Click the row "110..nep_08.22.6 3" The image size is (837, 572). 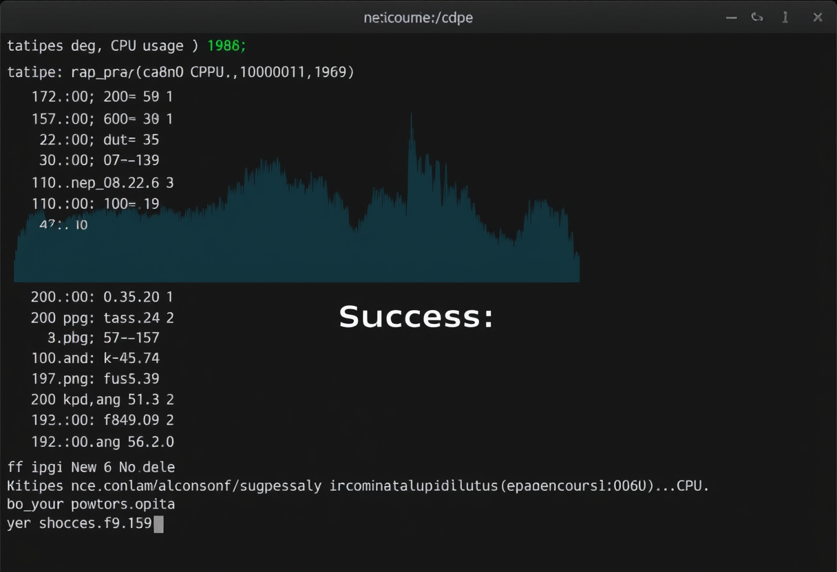pos(103,183)
